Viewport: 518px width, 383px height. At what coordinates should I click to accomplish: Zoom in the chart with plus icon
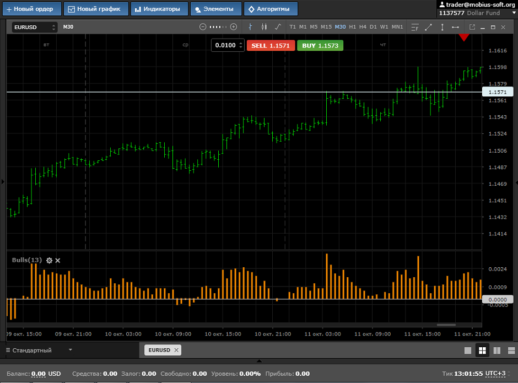click(234, 27)
